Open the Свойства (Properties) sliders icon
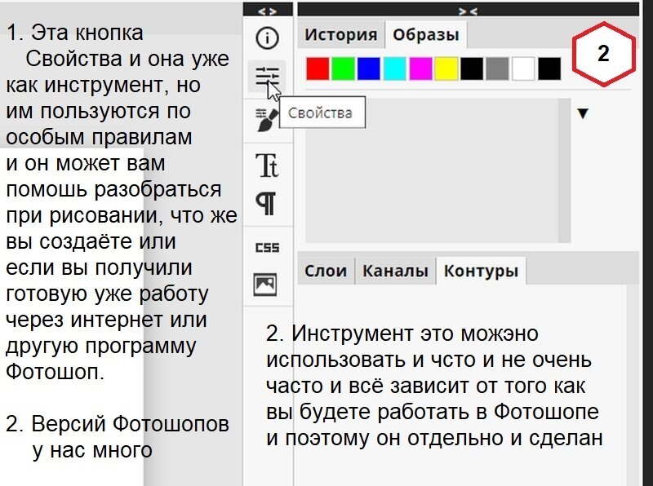The height and width of the screenshot is (486, 653). click(x=267, y=76)
